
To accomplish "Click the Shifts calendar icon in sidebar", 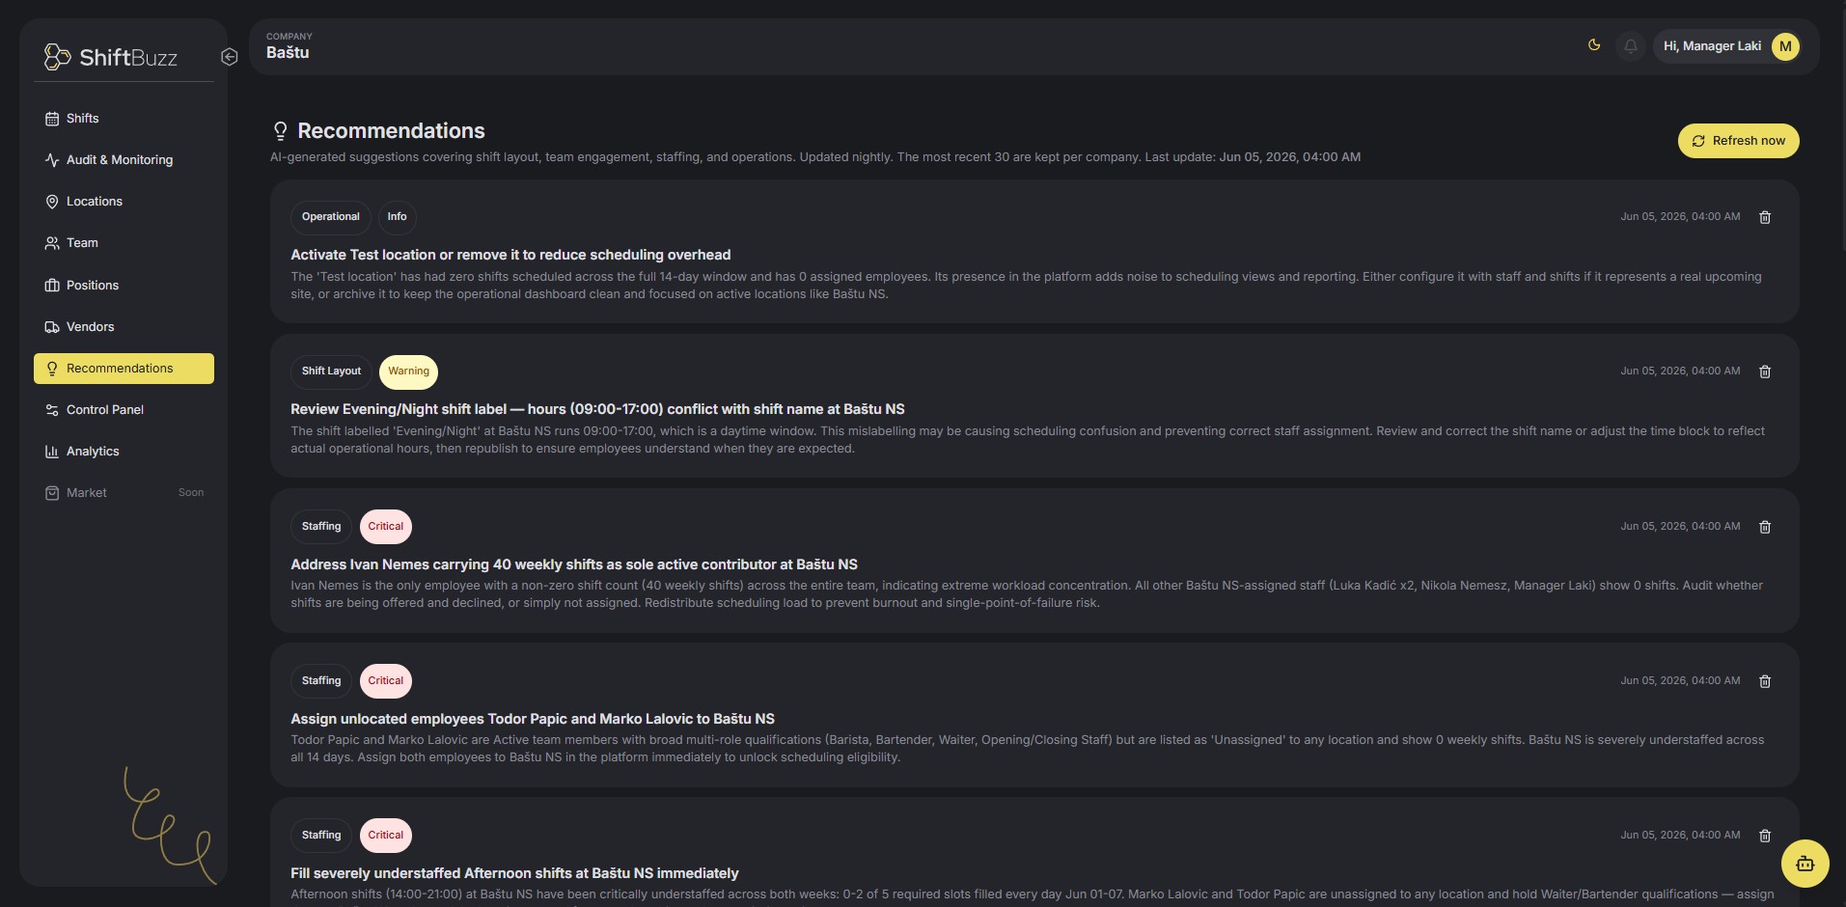I will [x=52, y=119].
